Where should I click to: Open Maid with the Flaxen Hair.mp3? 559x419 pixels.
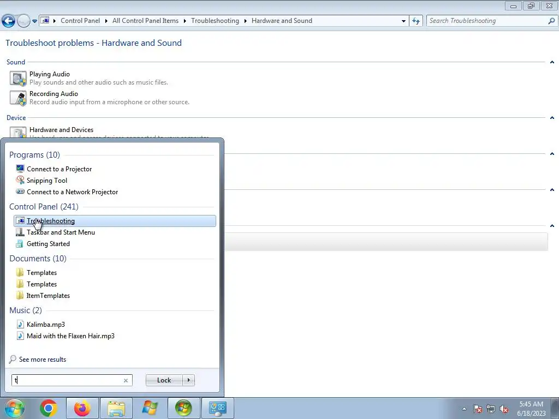pyautogui.click(x=70, y=336)
